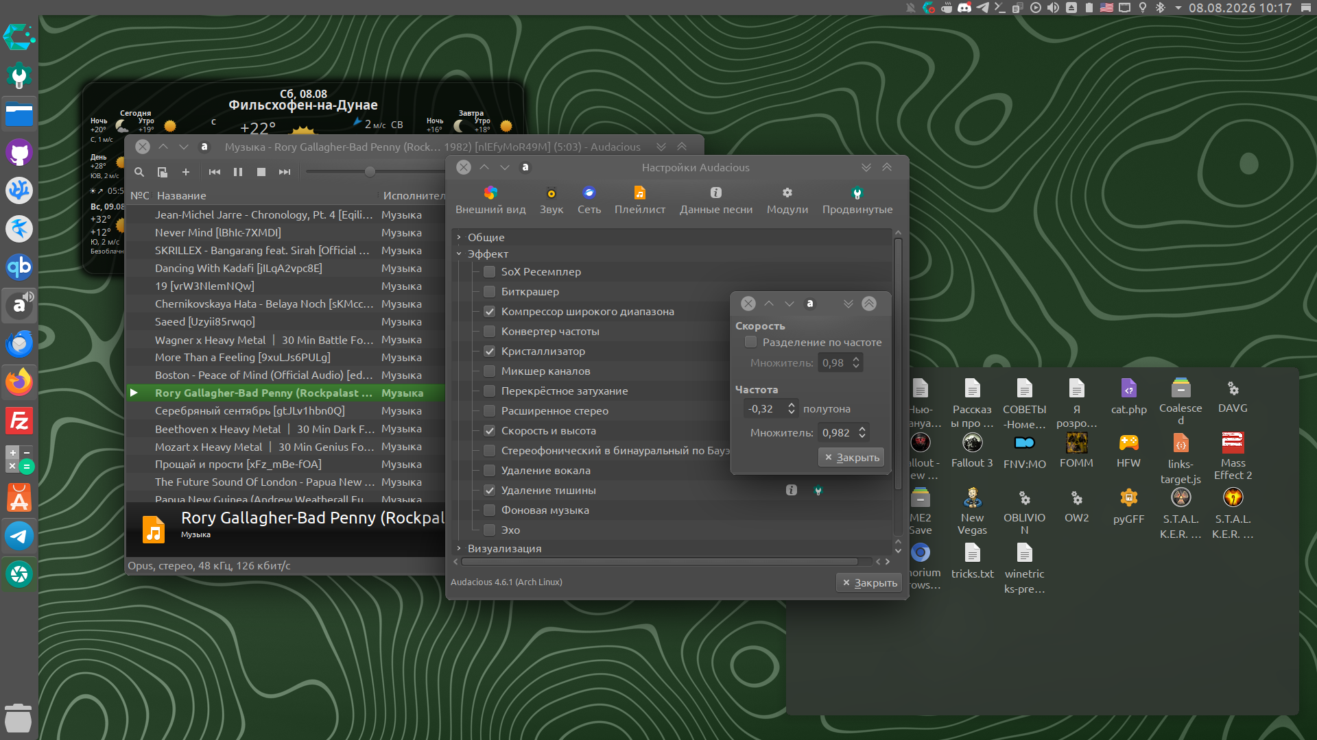Click the settings plugin list vertical scrollbar
Viewport: 1317px width, 740px height.
coord(898,363)
